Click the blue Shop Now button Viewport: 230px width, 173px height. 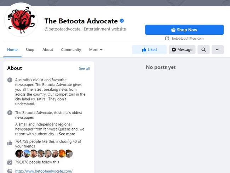(x=184, y=30)
